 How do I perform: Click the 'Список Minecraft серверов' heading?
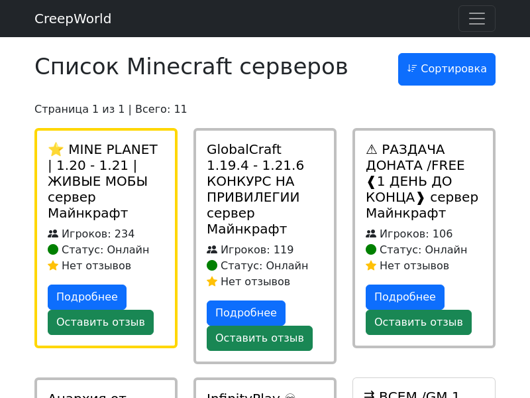(x=191, y=66)
